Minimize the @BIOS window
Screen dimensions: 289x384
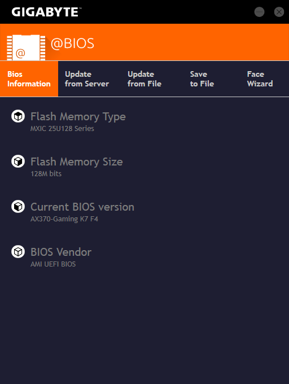pyautogui.click(x=259, y=12)
